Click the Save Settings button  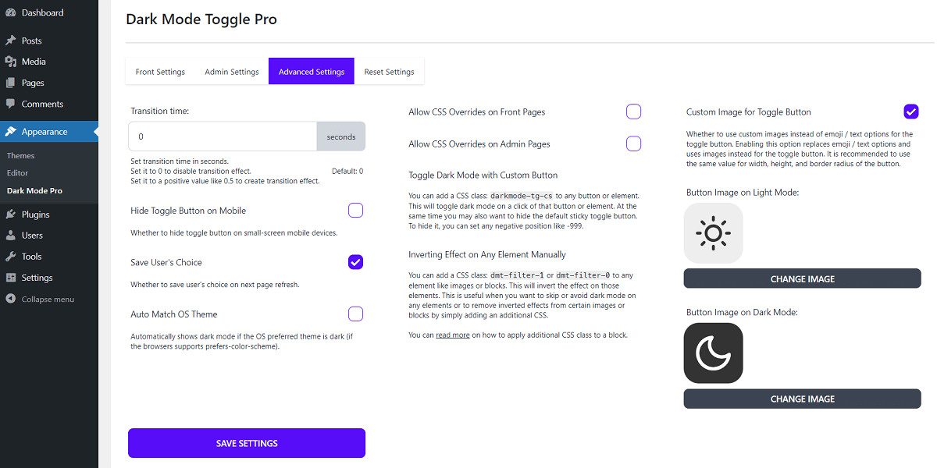[247, 443]
